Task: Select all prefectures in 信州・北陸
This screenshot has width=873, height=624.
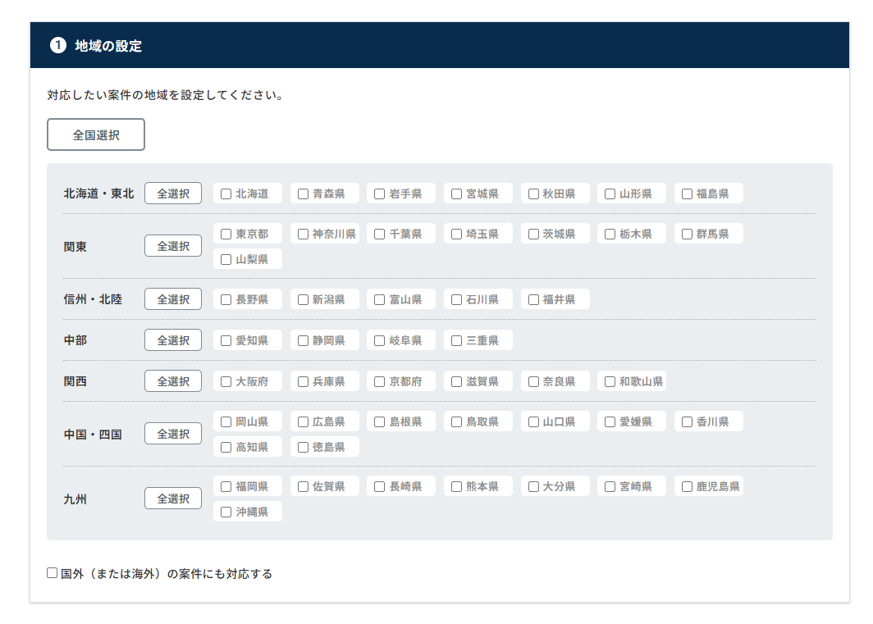Action: [x=173, y=299]
